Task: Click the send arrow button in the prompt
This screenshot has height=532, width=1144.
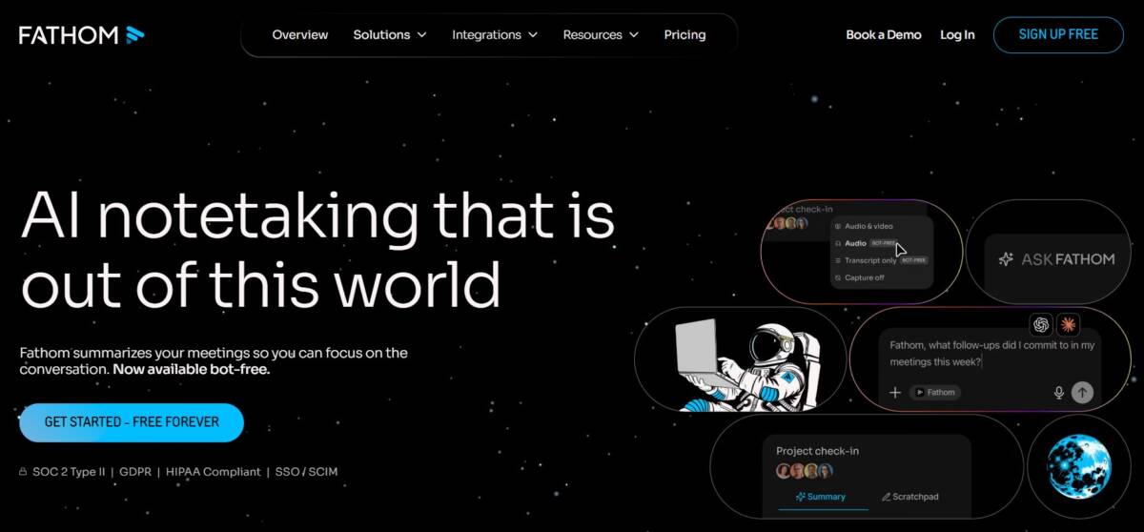Action: pyautogui.click(x=1082, y=392)
